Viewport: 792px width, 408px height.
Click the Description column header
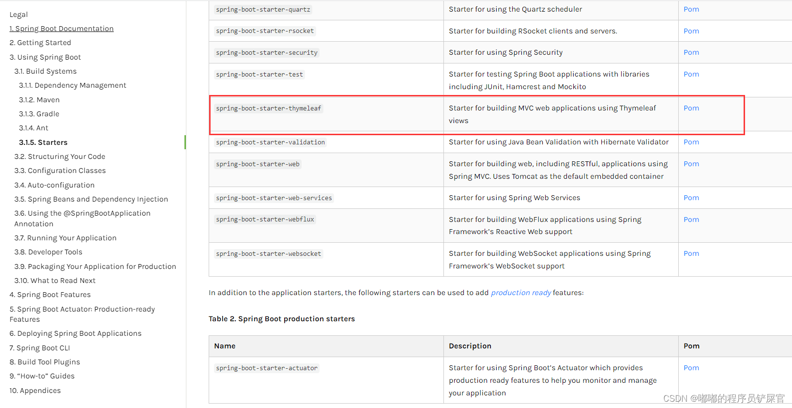[x=470, y=346]
